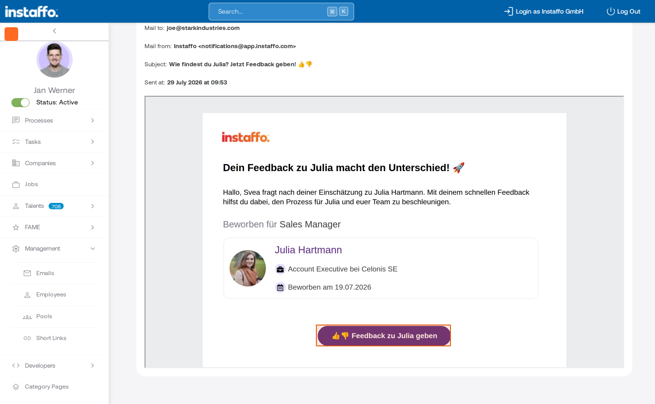Toggle the Status Active switch
The image size is (655, 404).
coord(20,103)
